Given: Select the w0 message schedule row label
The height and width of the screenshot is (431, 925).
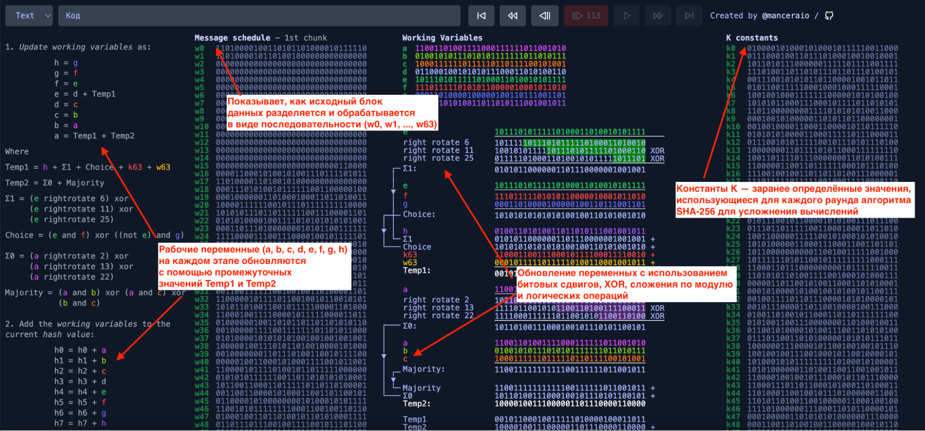Looking at the screenshot, I should pos(199,49).
